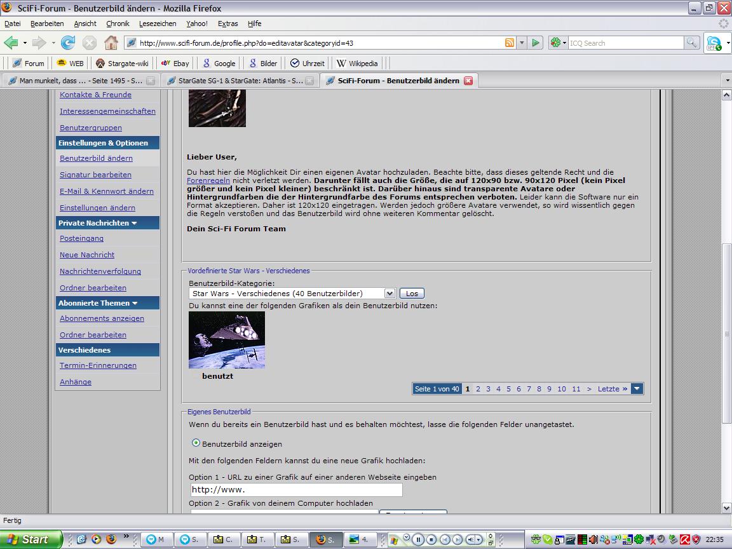Select the radio button next to 'benutzt'
The image size is (732, 549).
(195, 376)
